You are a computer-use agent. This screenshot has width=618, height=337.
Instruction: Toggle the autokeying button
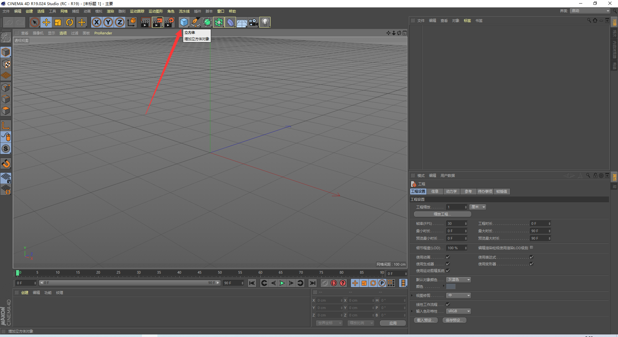point(334,283)
